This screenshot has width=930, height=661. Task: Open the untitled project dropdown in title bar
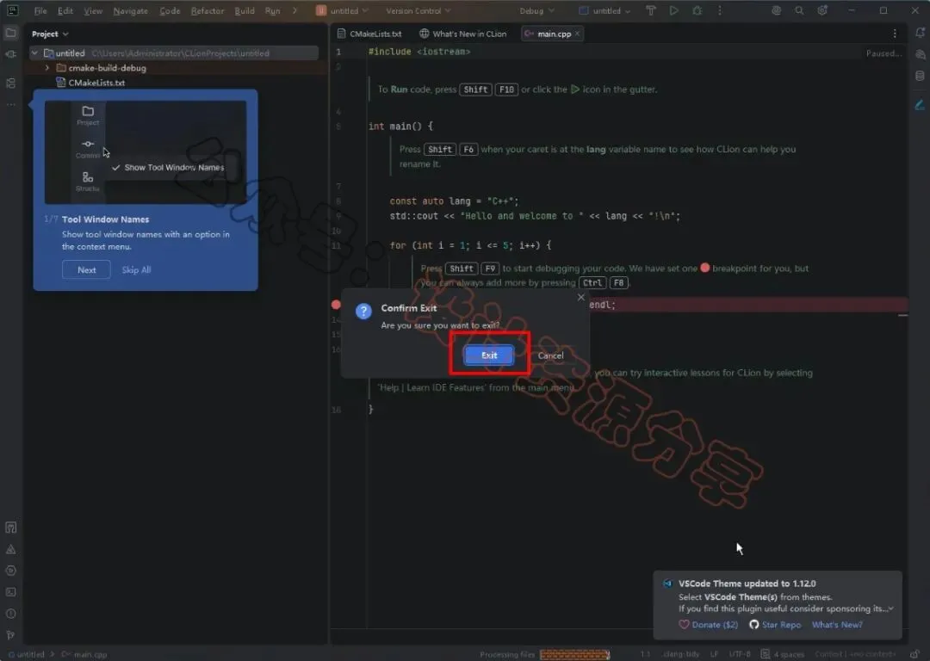point(342,10)
